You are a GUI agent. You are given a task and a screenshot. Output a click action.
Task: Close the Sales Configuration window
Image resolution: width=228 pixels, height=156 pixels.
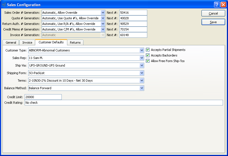click(x=223, y=5)
